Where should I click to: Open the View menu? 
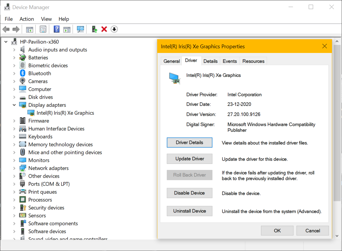(x=46, y=19)
